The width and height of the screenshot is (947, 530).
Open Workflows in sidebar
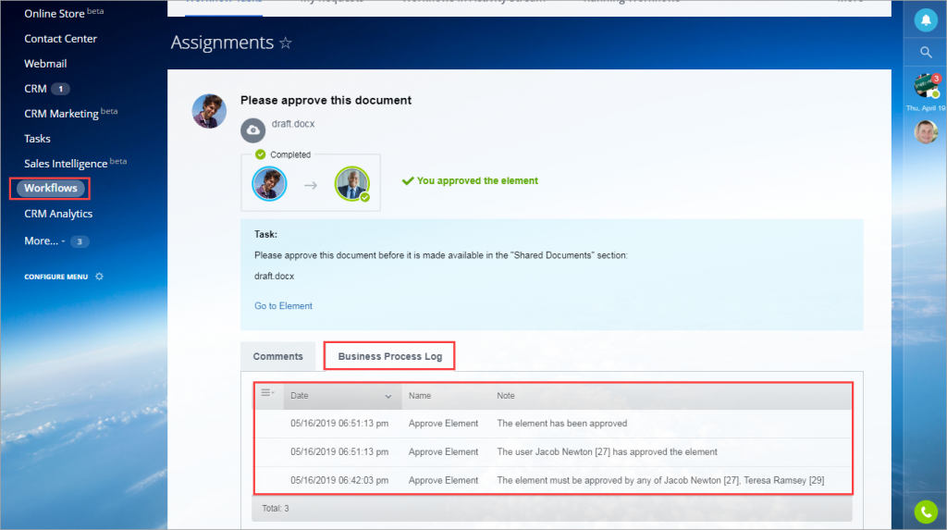point(51,188)
